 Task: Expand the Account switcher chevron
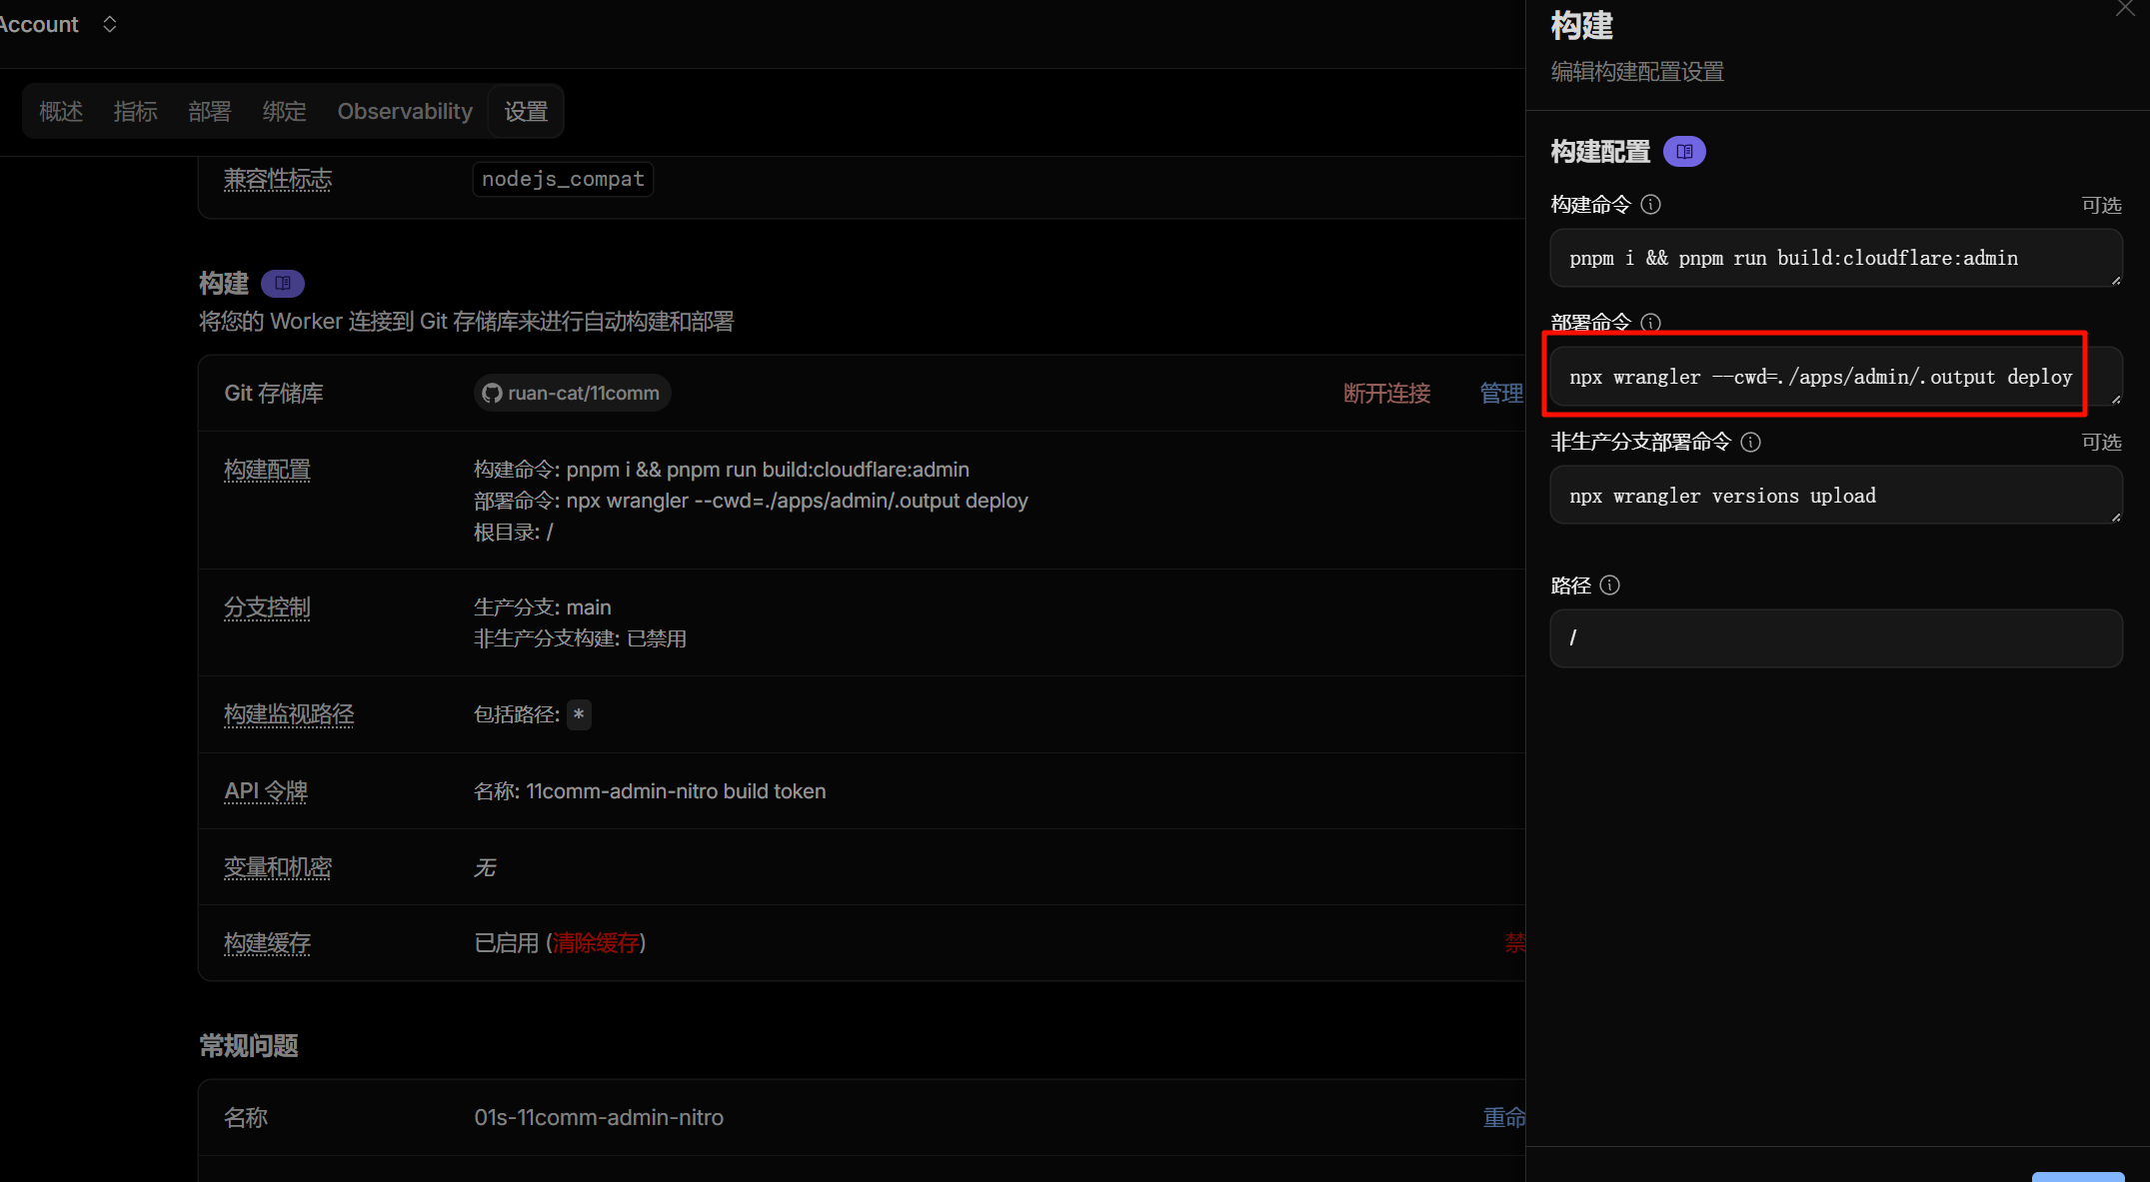pos(110,24)
